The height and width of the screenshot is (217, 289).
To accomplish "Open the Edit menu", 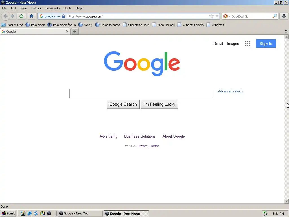I will click(x=14, y=8).
